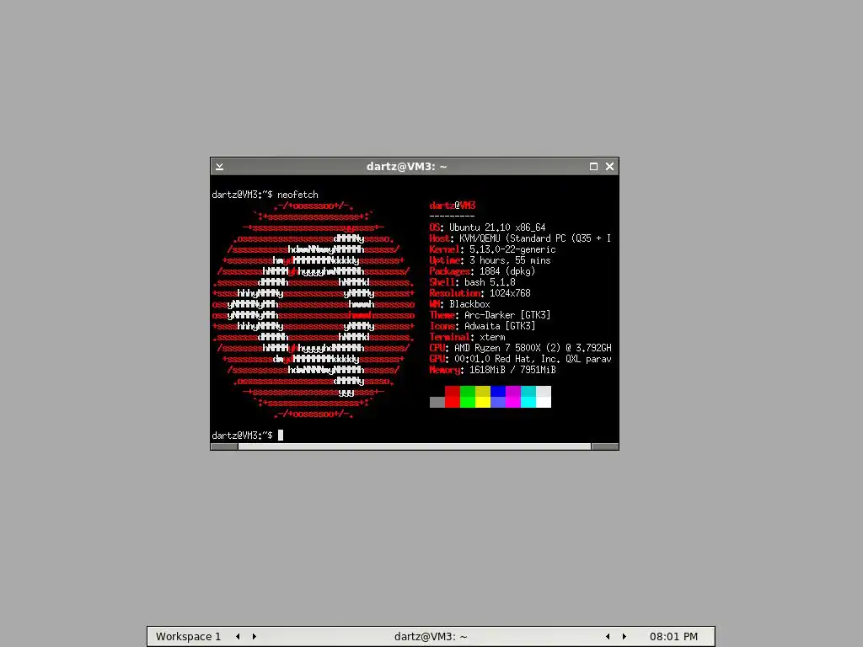This screenshot has width=863, height=647.
Task: Click the 'Packages: 1884 (dpkg)' line
Action: pyautogui.click(x=482, y=271)
